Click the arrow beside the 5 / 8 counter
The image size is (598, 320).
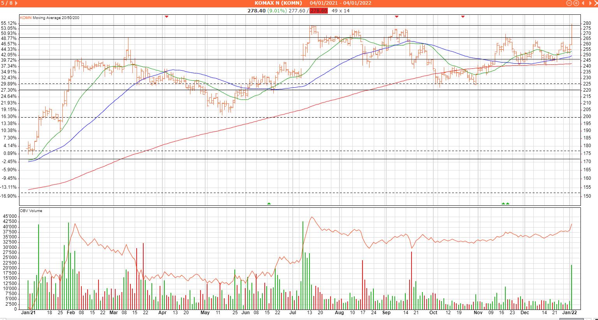tap(16, 3)
